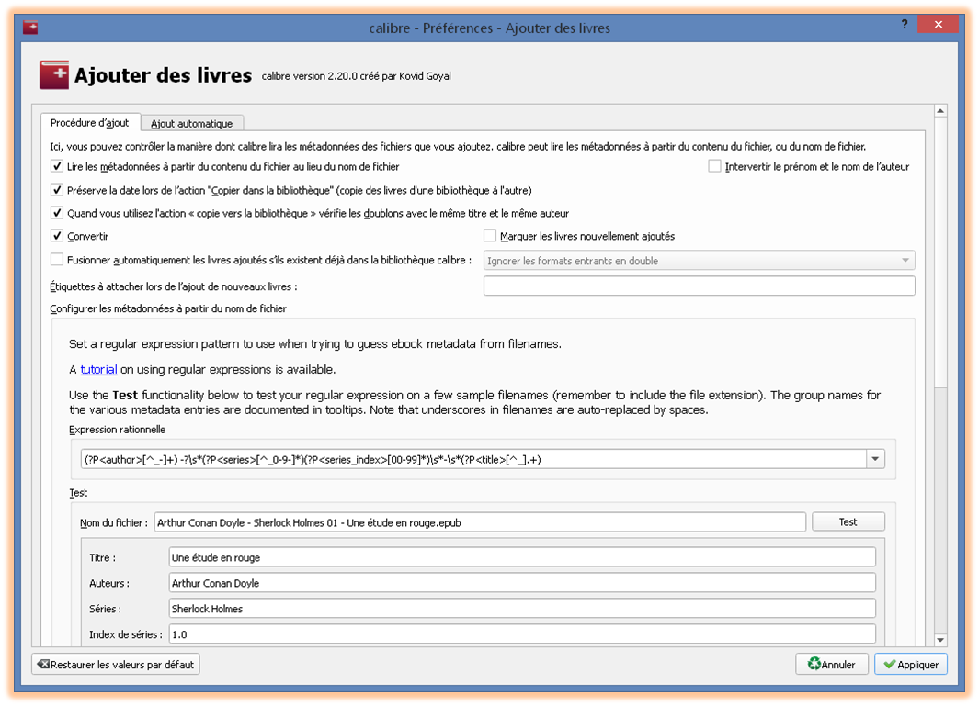Toggle the doublons verification checkbox
This screenshot has width=979, height=706.
click(x=57, y=213)
